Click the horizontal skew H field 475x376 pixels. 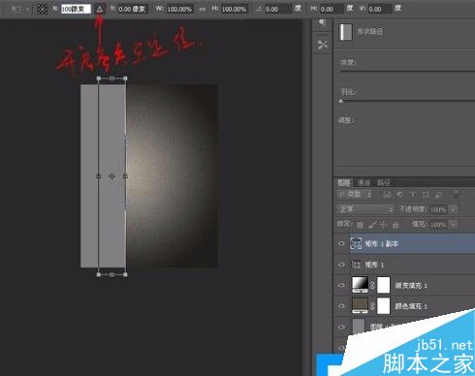332,9
